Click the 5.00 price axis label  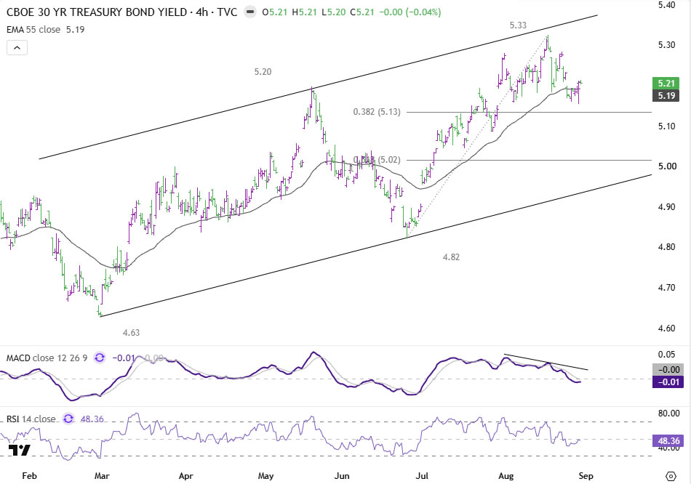(667, 166)
